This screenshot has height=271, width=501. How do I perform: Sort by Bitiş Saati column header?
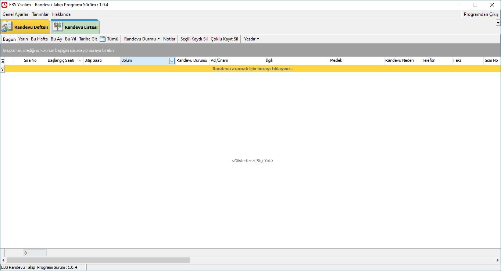(102, 61)
